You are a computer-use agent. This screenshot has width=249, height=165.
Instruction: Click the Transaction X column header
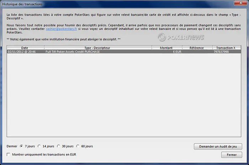227,48
